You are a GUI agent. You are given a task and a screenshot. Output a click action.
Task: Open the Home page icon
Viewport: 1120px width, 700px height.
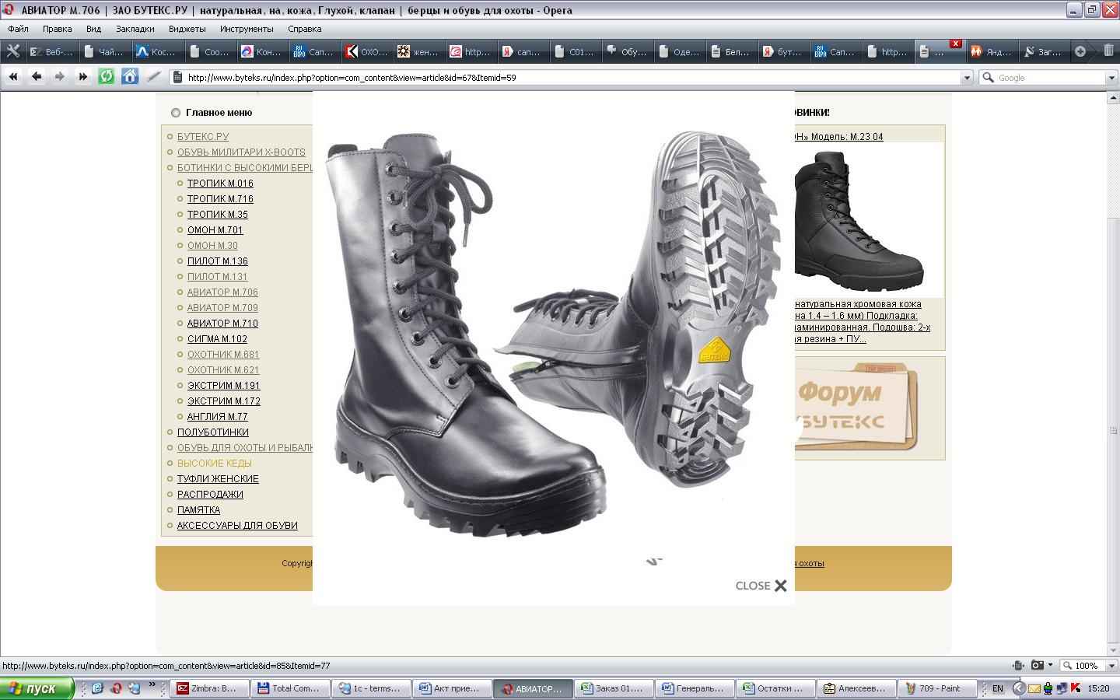[x=130, y=76]
